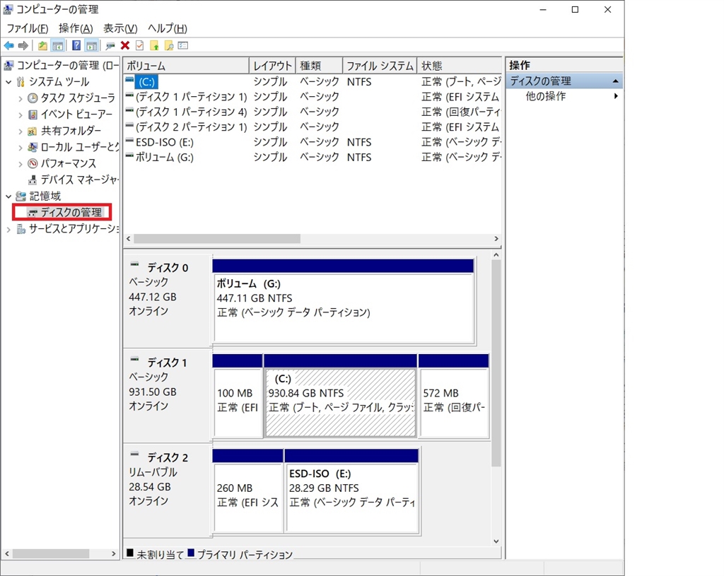Collapse ディスクの管理 section in 操作 pane
The height and width of the screenshot is (576, 724).
coord(616,81)
